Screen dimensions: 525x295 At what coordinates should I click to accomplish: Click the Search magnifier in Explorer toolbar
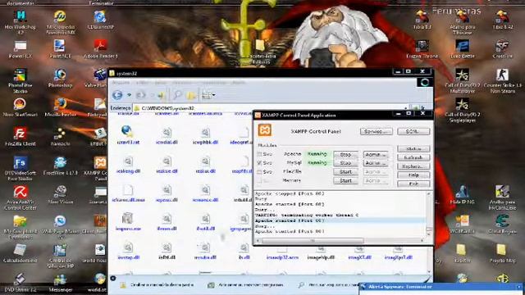pos(177,95)
